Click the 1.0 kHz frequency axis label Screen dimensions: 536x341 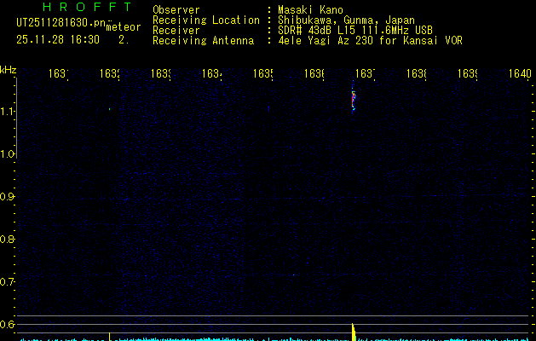(x=8, y=154)
